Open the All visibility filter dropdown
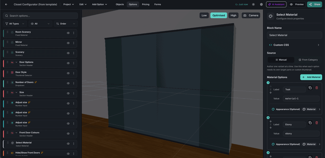 tap(40, 24)
